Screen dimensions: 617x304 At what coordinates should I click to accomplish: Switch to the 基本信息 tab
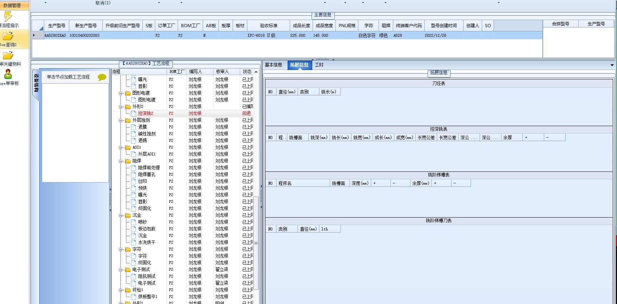(x=273, y=65)
